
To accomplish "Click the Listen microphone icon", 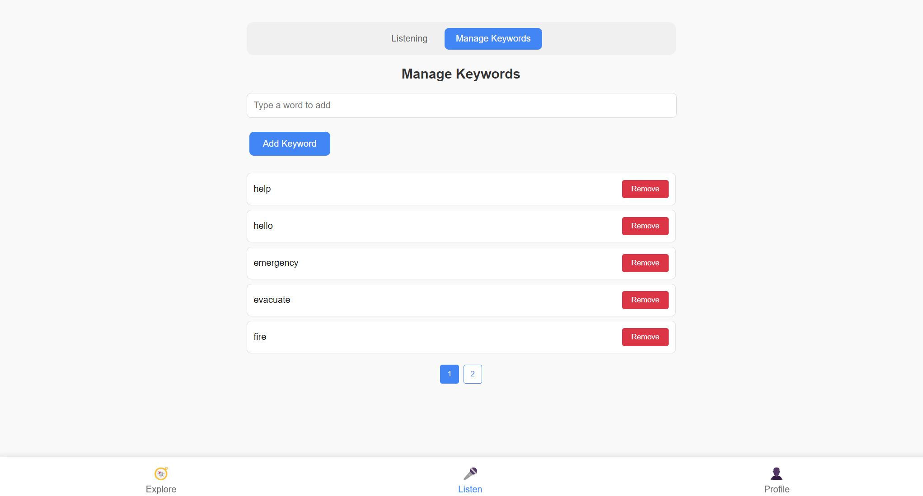I will 470,473.
